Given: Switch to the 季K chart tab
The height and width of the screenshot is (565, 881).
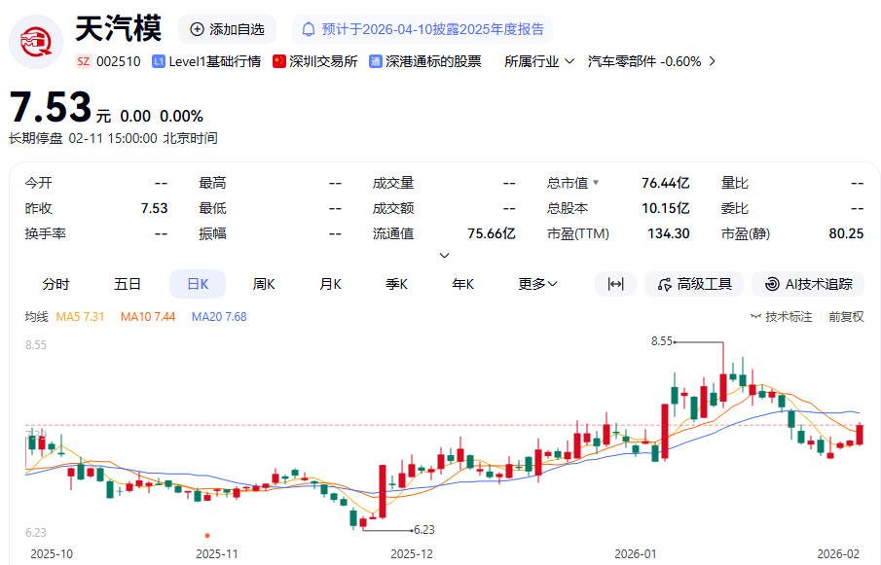Looking at the screenshot, I should click(x=396, y=284).
